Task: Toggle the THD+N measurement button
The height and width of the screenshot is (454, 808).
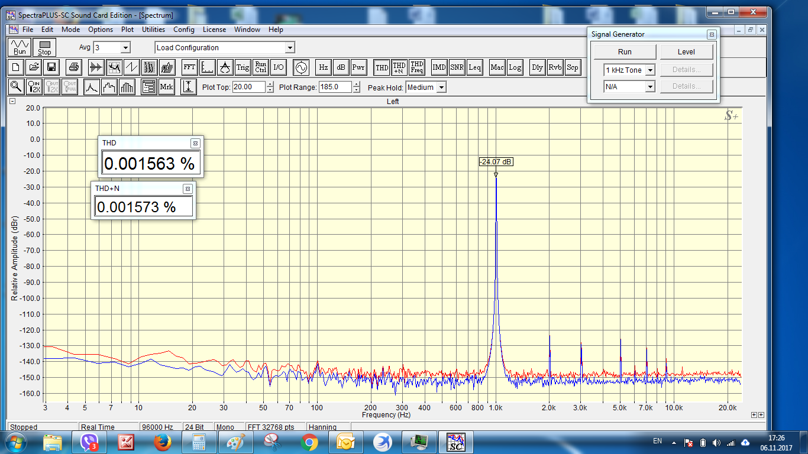Action: (x=399, y=67)
